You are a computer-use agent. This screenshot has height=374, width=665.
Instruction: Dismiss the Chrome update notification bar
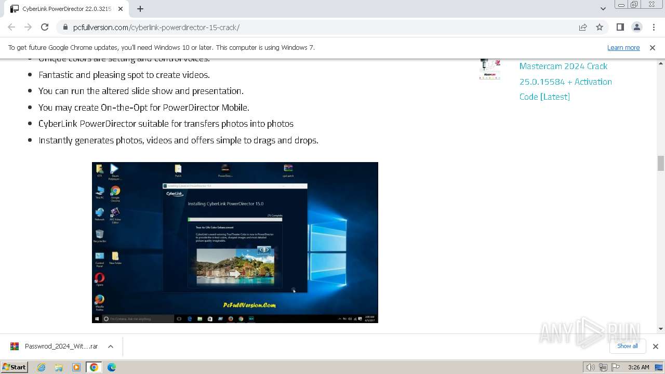[x=653, y=47]
